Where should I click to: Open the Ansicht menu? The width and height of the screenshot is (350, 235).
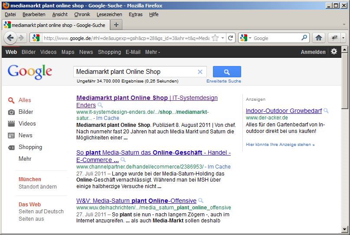tap(60, 14)
